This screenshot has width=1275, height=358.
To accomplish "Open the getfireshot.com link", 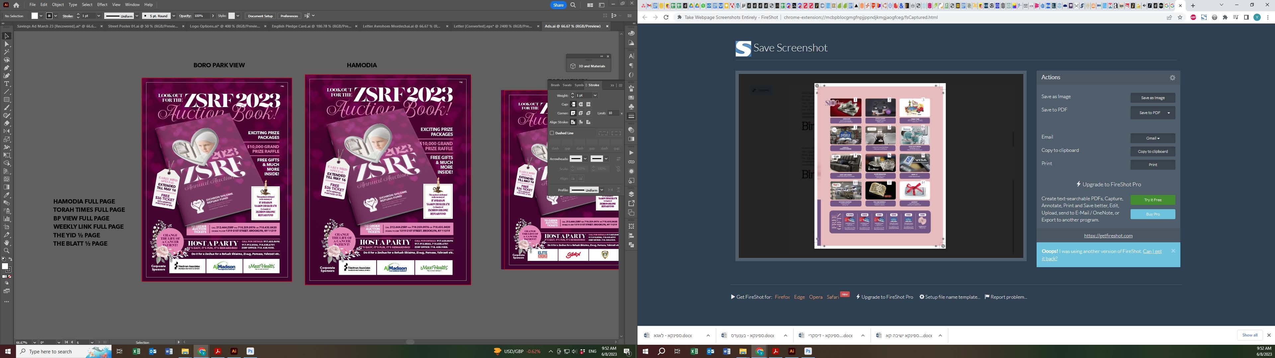I will (1108, 236).
